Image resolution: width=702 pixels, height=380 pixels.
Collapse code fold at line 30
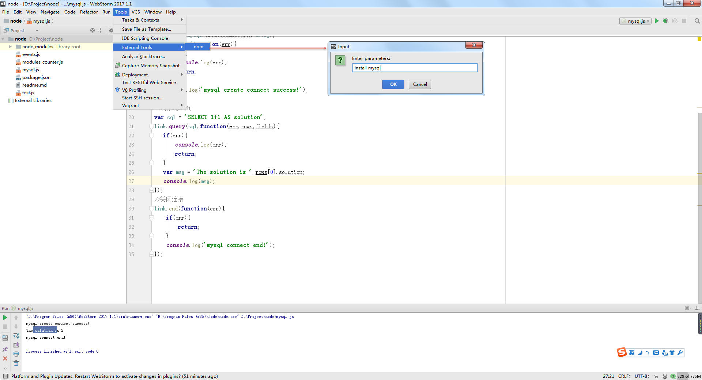coord(151,209)
